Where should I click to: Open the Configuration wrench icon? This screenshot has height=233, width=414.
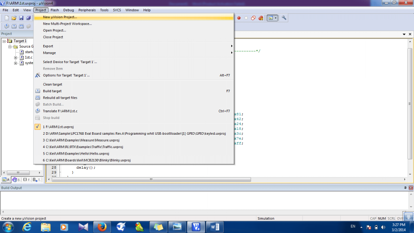pyautogui.click(x=284, y=18)
